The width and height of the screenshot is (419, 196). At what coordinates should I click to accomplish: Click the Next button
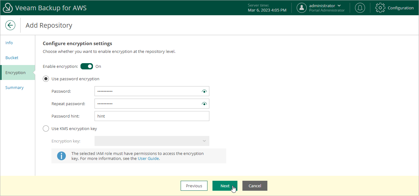click(x=225, y=186)
